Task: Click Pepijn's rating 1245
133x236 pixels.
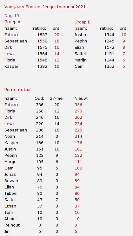Action: [x=109, y=41]
